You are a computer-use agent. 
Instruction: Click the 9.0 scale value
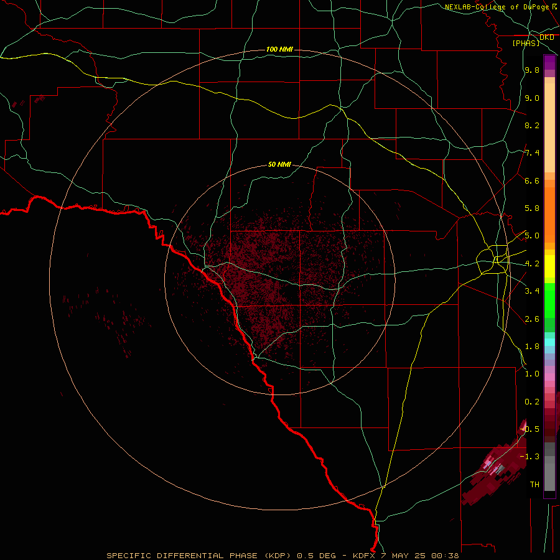(532, 98)
